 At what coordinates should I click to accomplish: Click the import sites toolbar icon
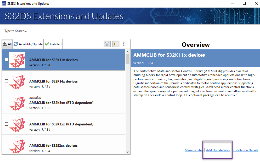point(116,44)
